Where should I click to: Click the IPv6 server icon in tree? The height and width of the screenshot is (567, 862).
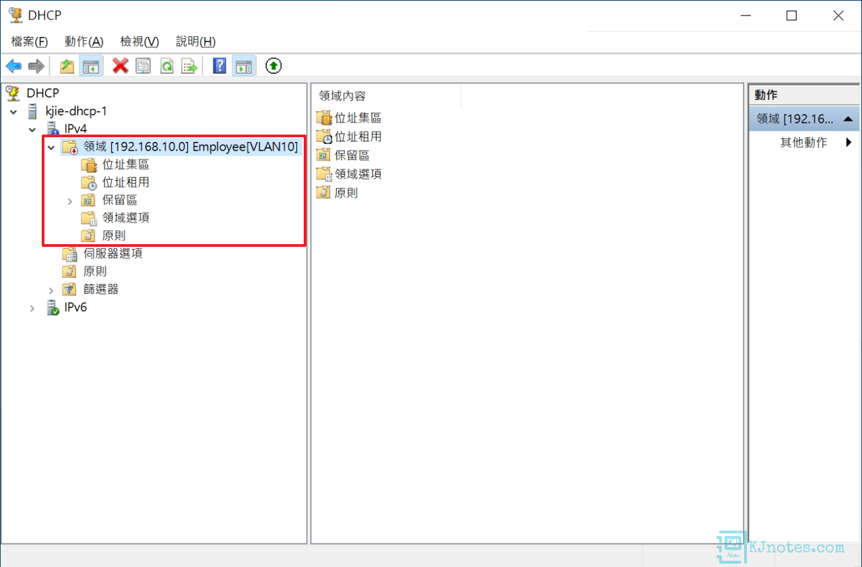tap(53, 307)
